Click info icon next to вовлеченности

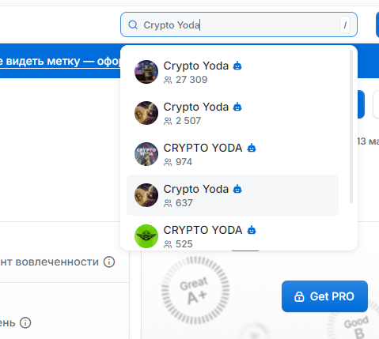pyautogui.click(x=109, y=262)
